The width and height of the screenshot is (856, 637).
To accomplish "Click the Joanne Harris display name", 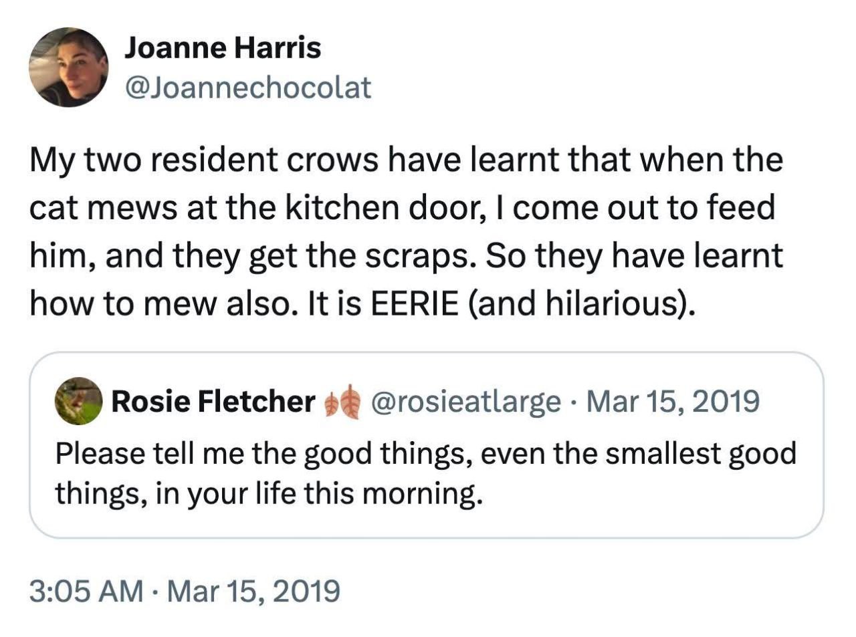I will 223,47.
